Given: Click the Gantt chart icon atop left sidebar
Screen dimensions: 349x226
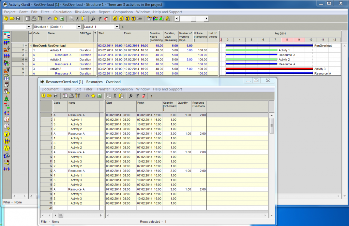Looking at the screenshot, I should click(x=7, y=35).
